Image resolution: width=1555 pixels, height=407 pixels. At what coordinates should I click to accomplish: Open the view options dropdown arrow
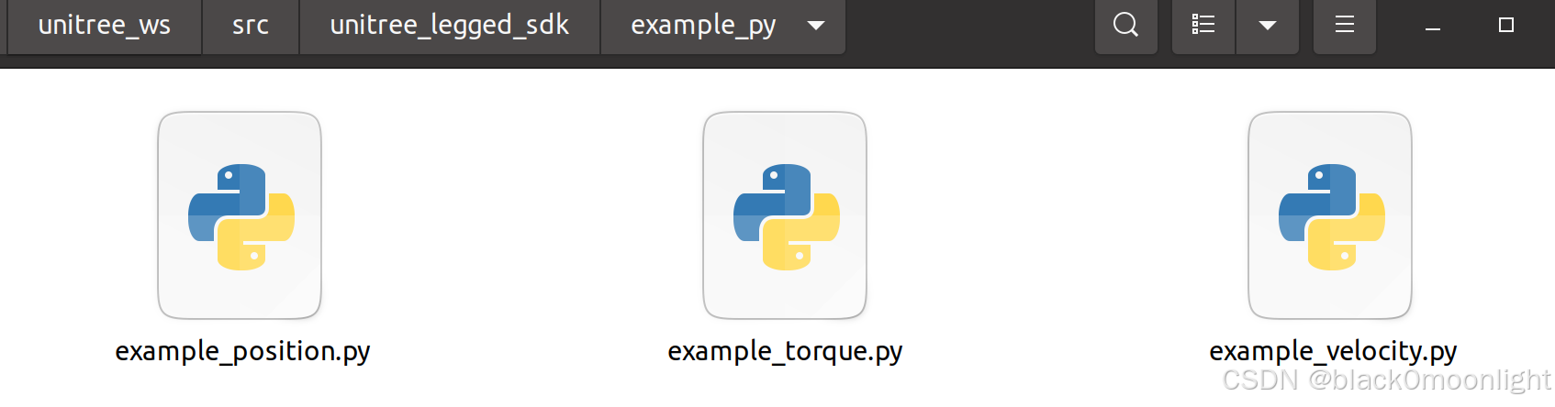[x=1268, y=26]
